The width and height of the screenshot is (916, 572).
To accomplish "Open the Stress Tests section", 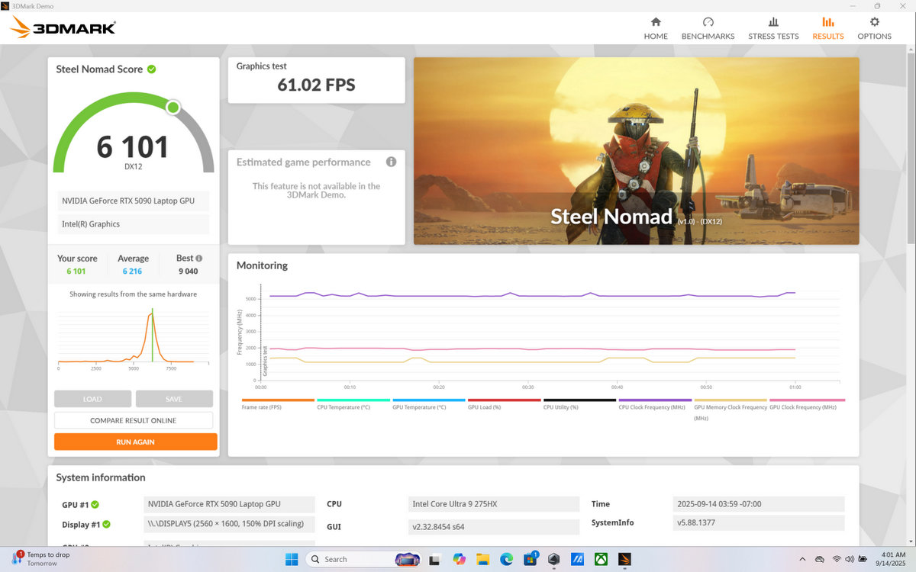I will 773,28.
